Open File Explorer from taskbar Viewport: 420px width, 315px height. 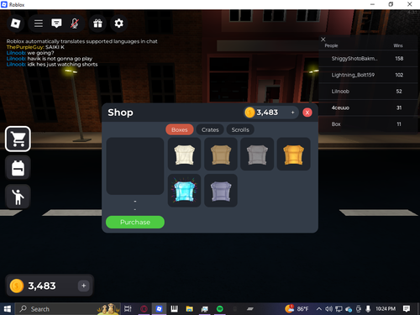[189, 309]
